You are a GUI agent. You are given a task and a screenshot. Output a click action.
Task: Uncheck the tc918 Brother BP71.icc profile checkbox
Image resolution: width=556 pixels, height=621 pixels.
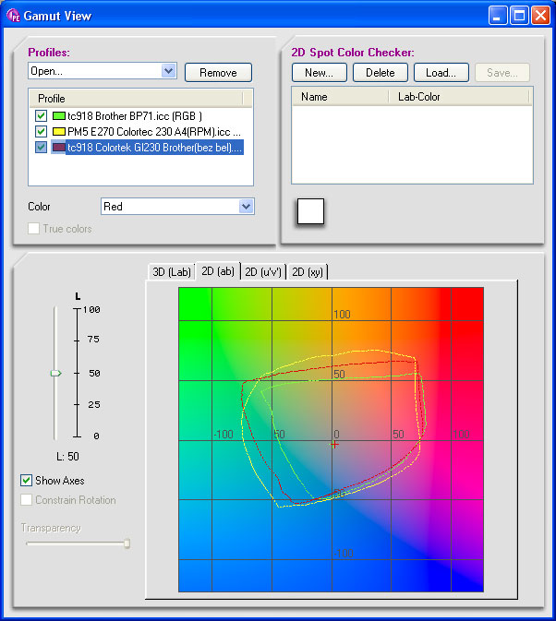(41, 116)
